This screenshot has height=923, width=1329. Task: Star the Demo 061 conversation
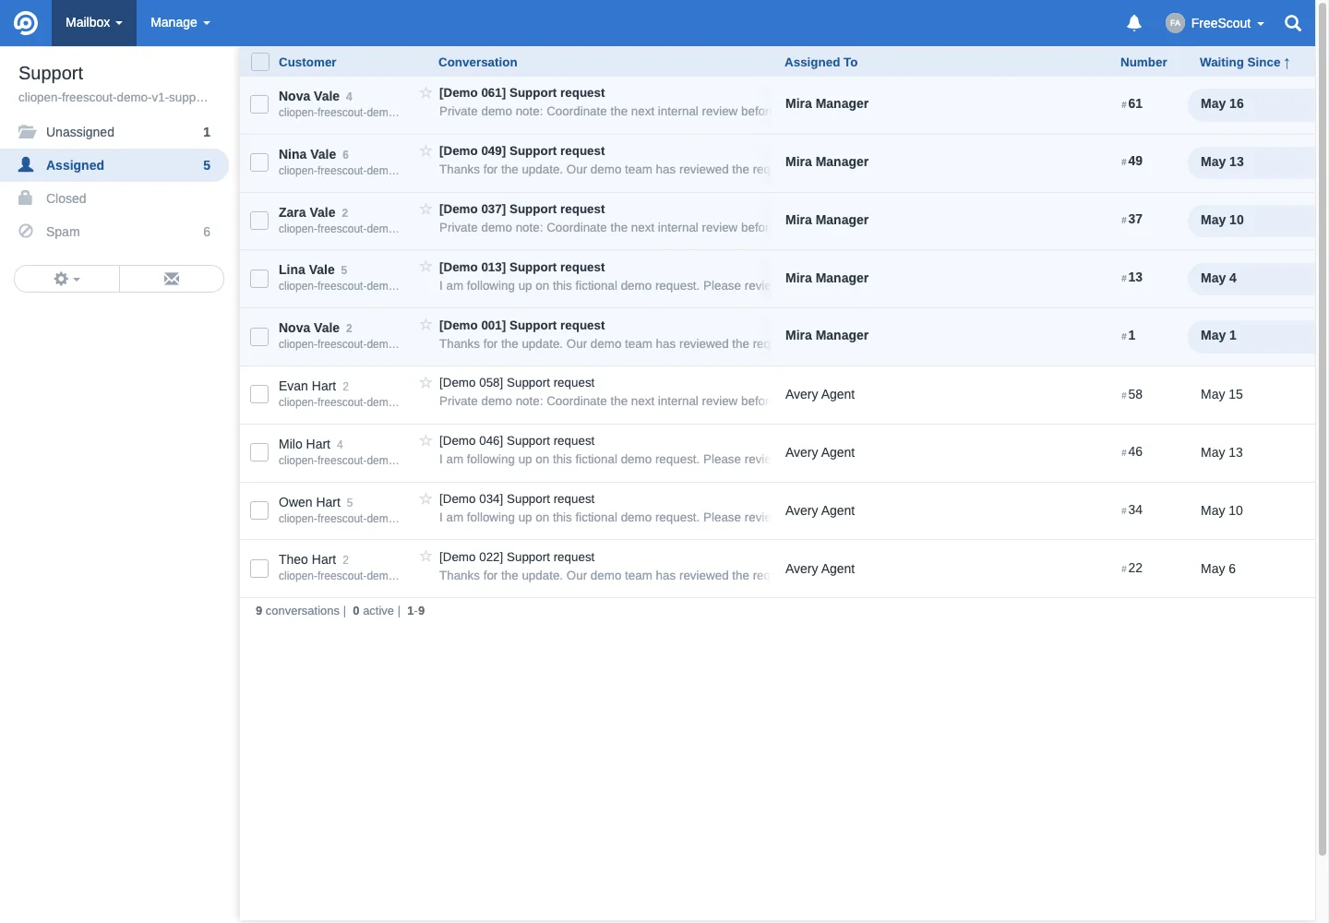point(425,92)
